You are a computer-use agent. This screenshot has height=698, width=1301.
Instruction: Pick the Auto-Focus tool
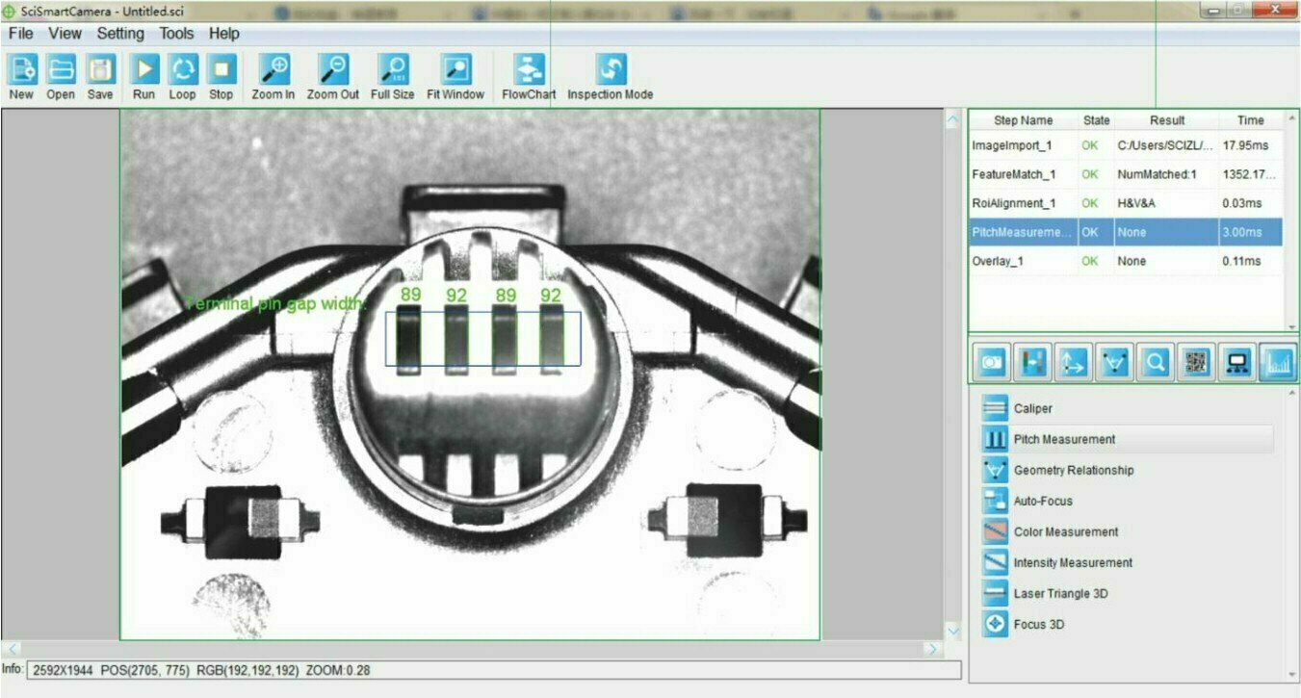click(x=1127, y=501)
